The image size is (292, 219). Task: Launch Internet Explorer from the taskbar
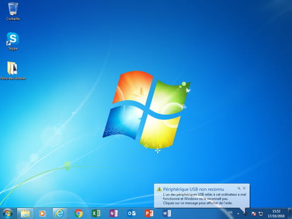tap(60, 213)
